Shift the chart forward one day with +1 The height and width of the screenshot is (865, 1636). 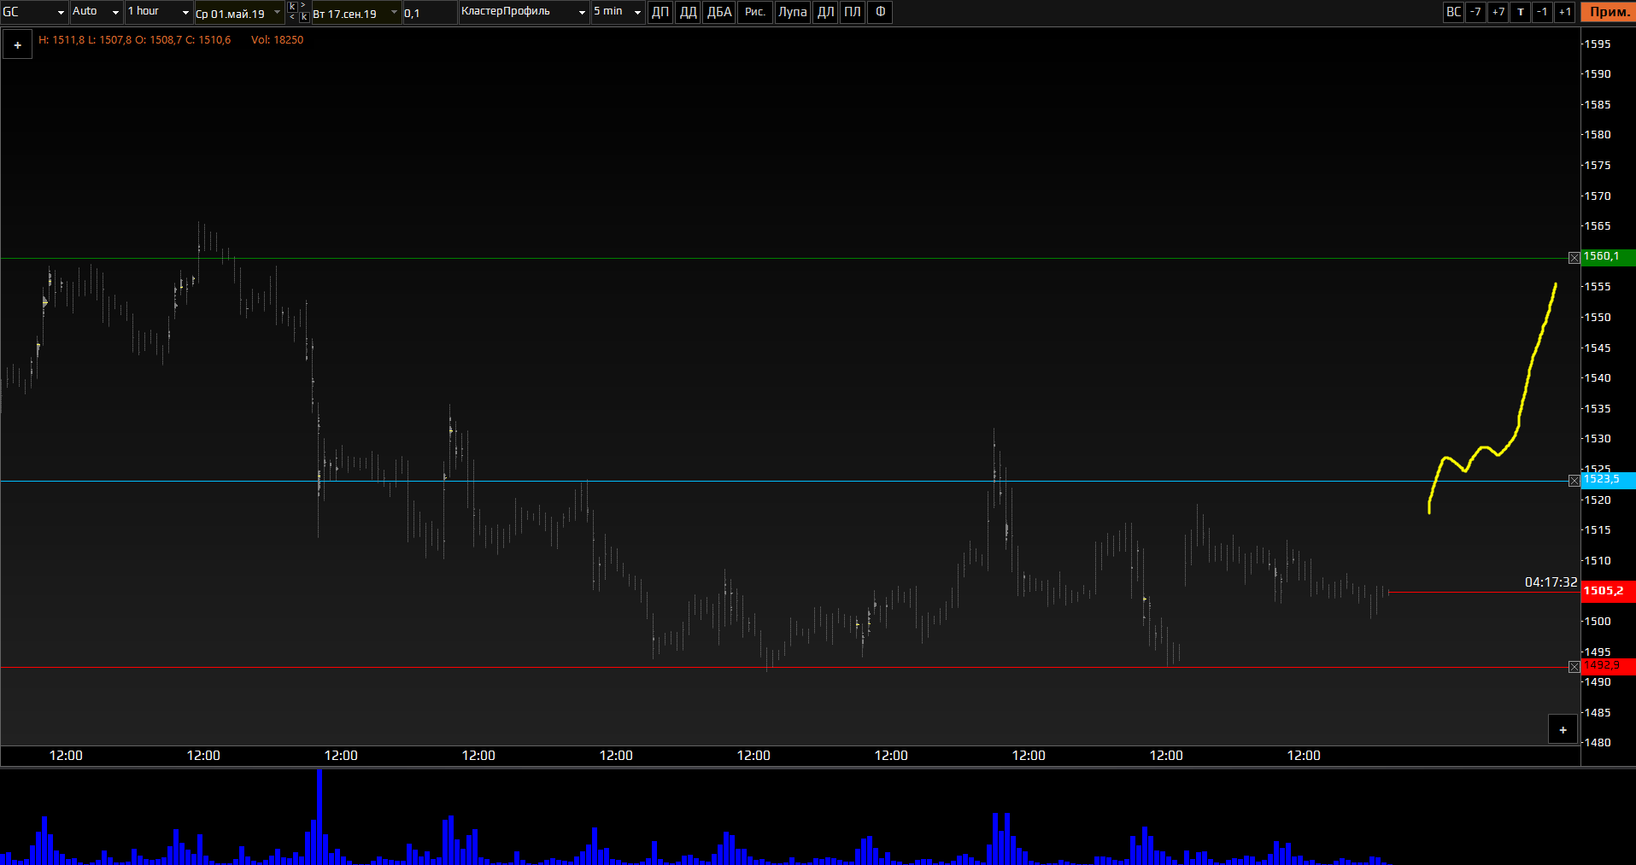click(x=1565, y=12)
